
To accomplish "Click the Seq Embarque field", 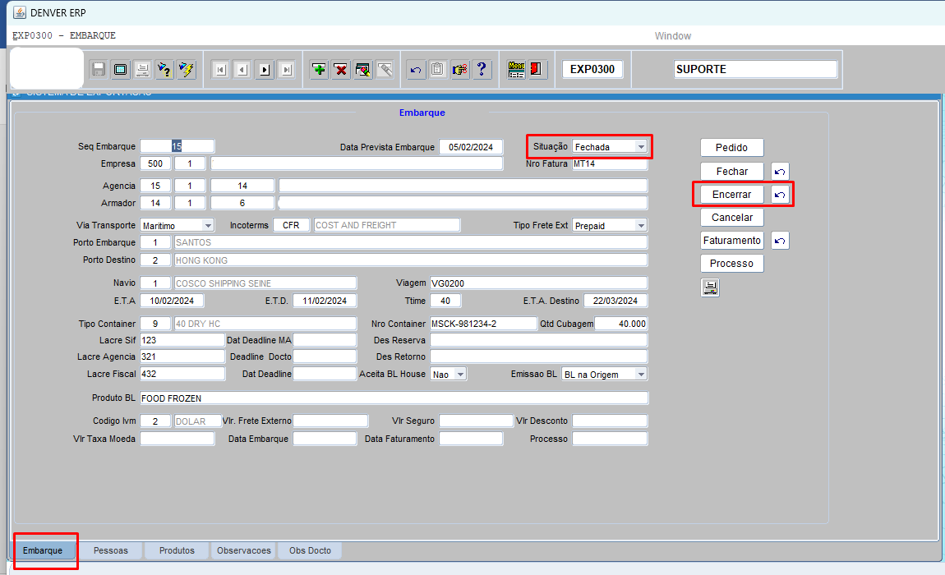I will pos(177,146).
